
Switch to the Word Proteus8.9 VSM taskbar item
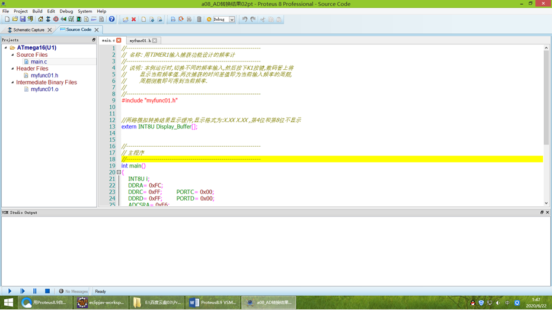[x=213, y=302]
